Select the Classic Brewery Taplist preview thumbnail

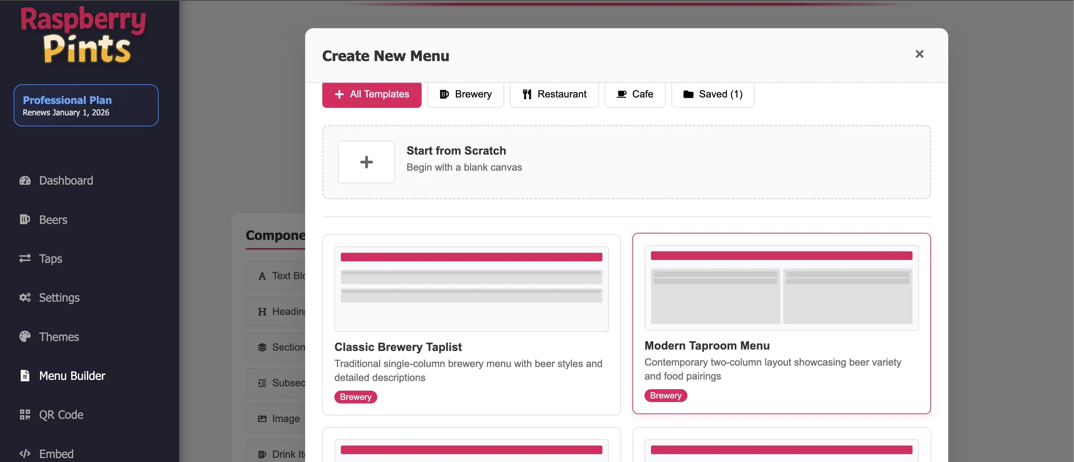click(x=471, y=289)
